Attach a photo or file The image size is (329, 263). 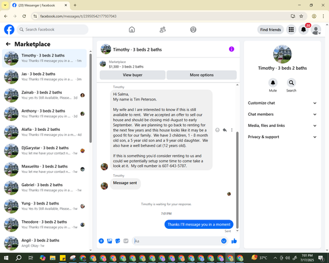pyautogui.click(x=109, y=241)
